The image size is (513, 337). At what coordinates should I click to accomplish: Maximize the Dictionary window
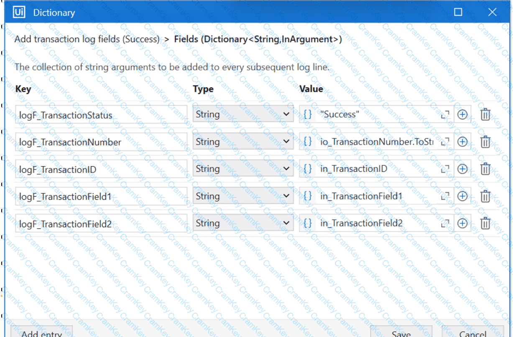click(x=458, y=12)
